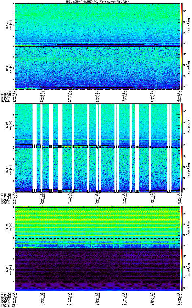Screen dimensions: 192x308
Task: Click the PSD color bar beside THE B-perpendicular
Action: pos(182,228)
